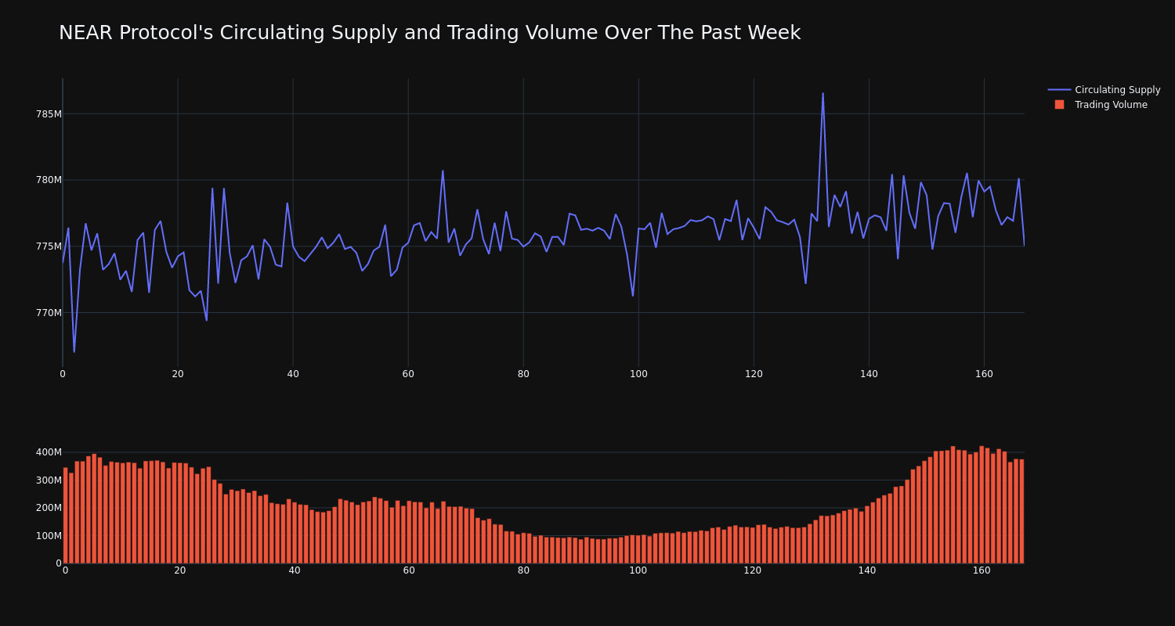
Task: Click the highest peak of the supply line
Action: [x=822, y=94]
